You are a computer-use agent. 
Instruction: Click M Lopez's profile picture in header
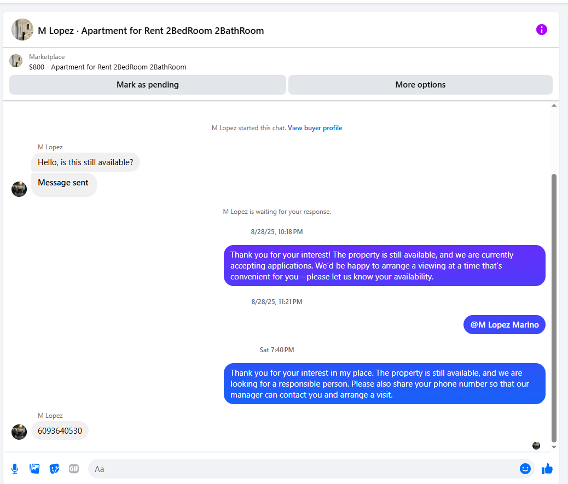click(22, 30)
